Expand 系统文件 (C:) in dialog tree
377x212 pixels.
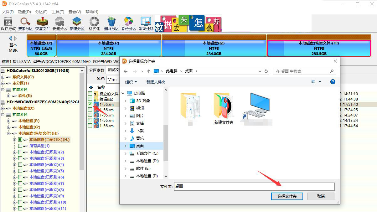tap(126, 153)
